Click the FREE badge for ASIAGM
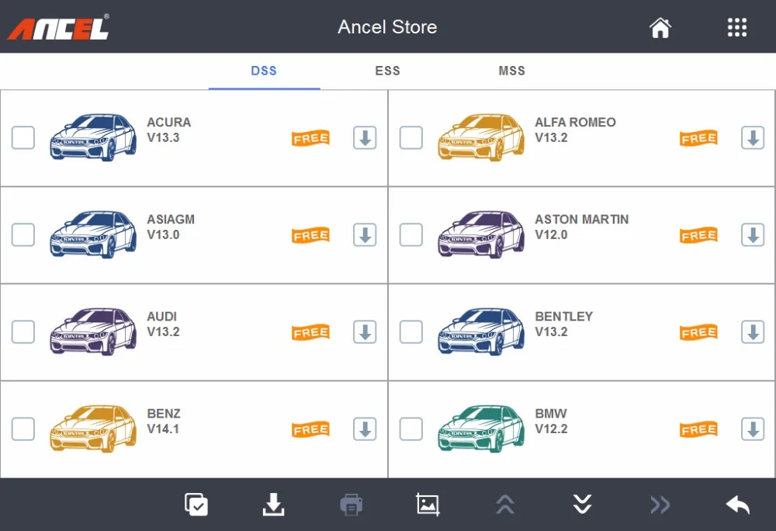 310,235
